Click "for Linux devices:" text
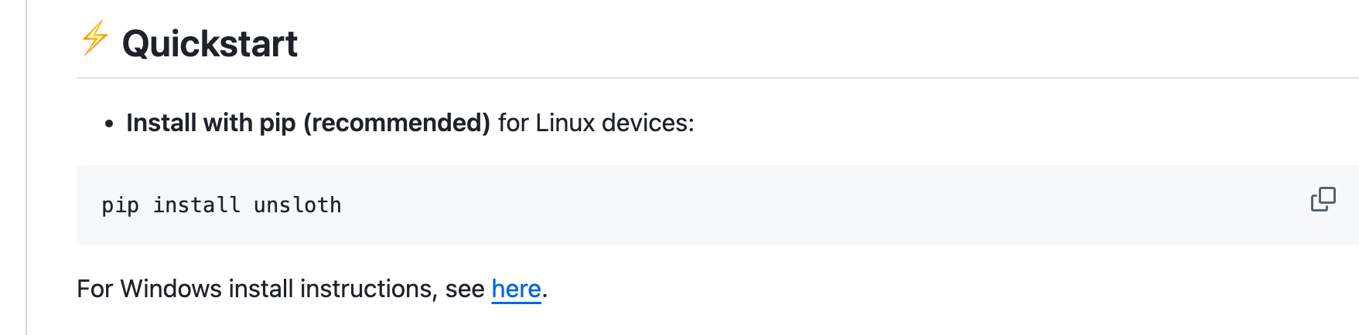 [x=596, y=123]
